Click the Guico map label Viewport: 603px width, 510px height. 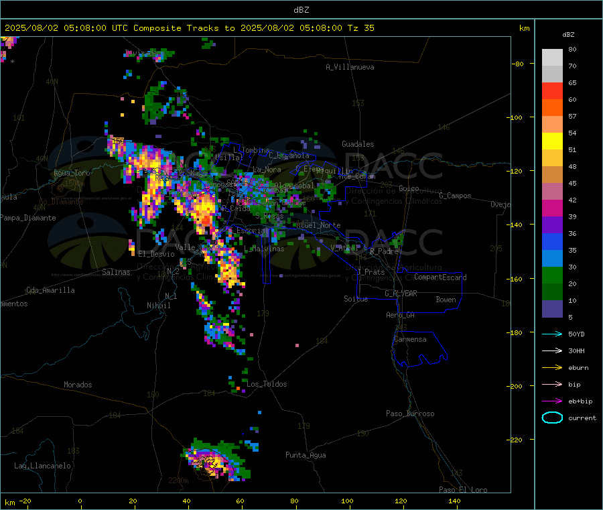coord(409,188)
